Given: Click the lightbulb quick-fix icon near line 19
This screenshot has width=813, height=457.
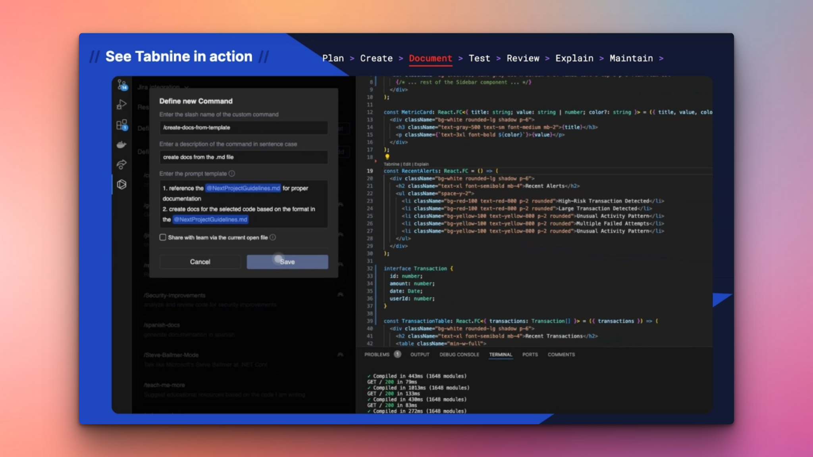Looking at the screenshot, I should [387, 157].
